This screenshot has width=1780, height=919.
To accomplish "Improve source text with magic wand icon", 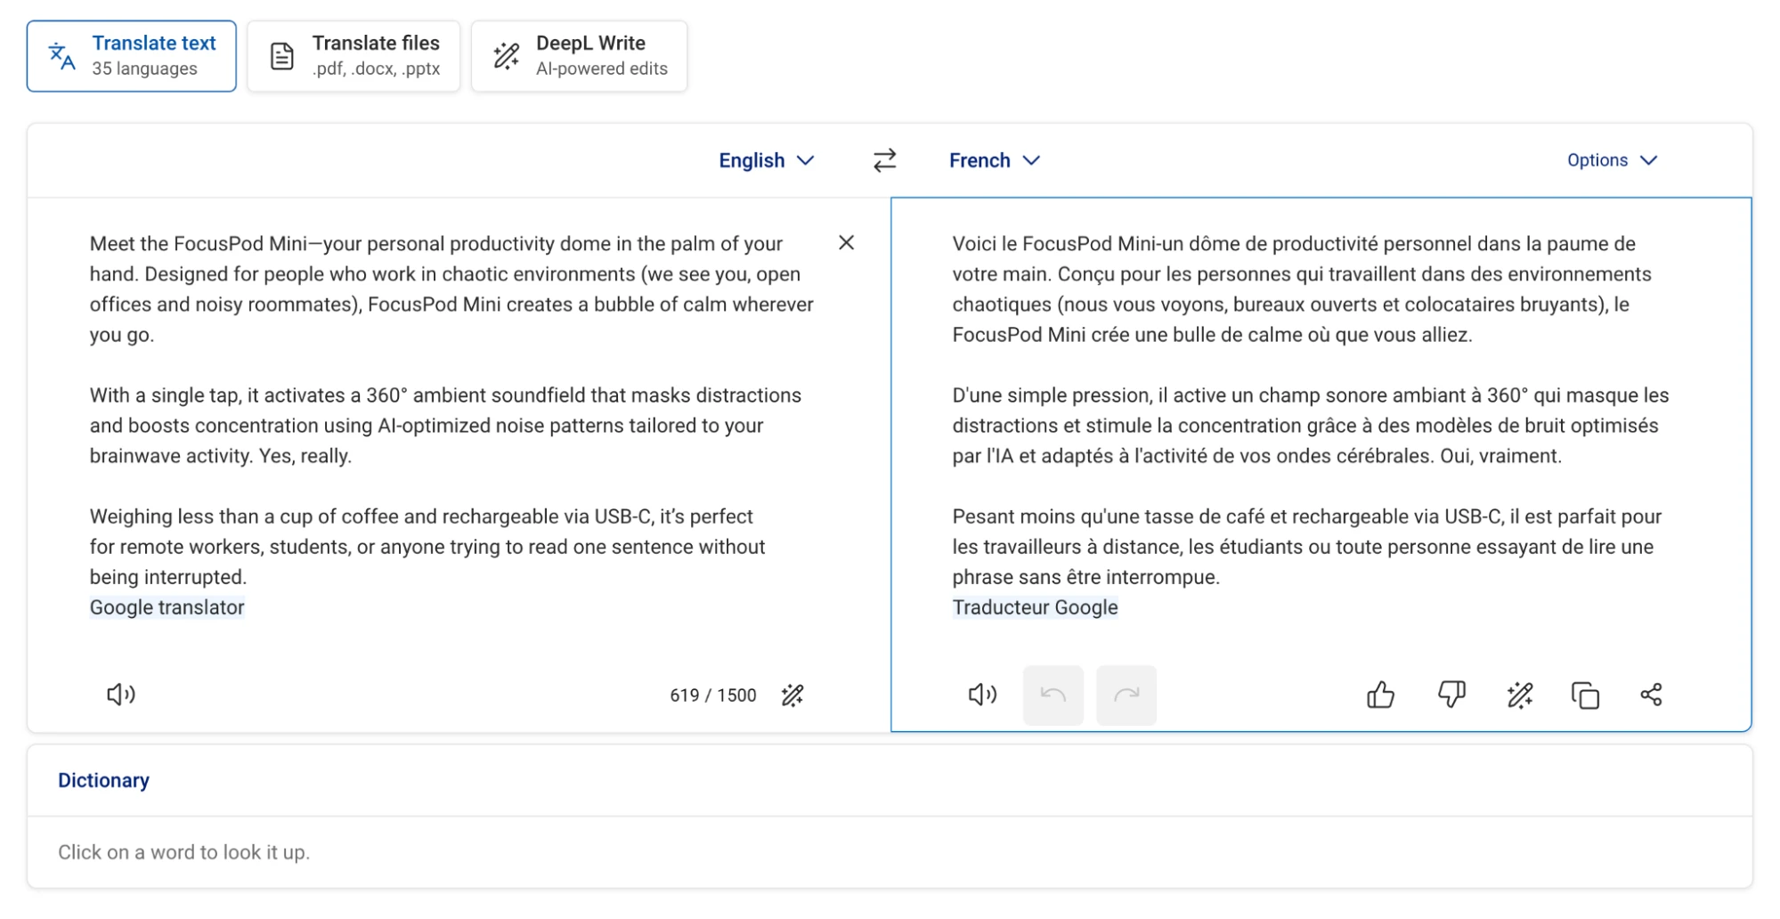I will 792,695.
